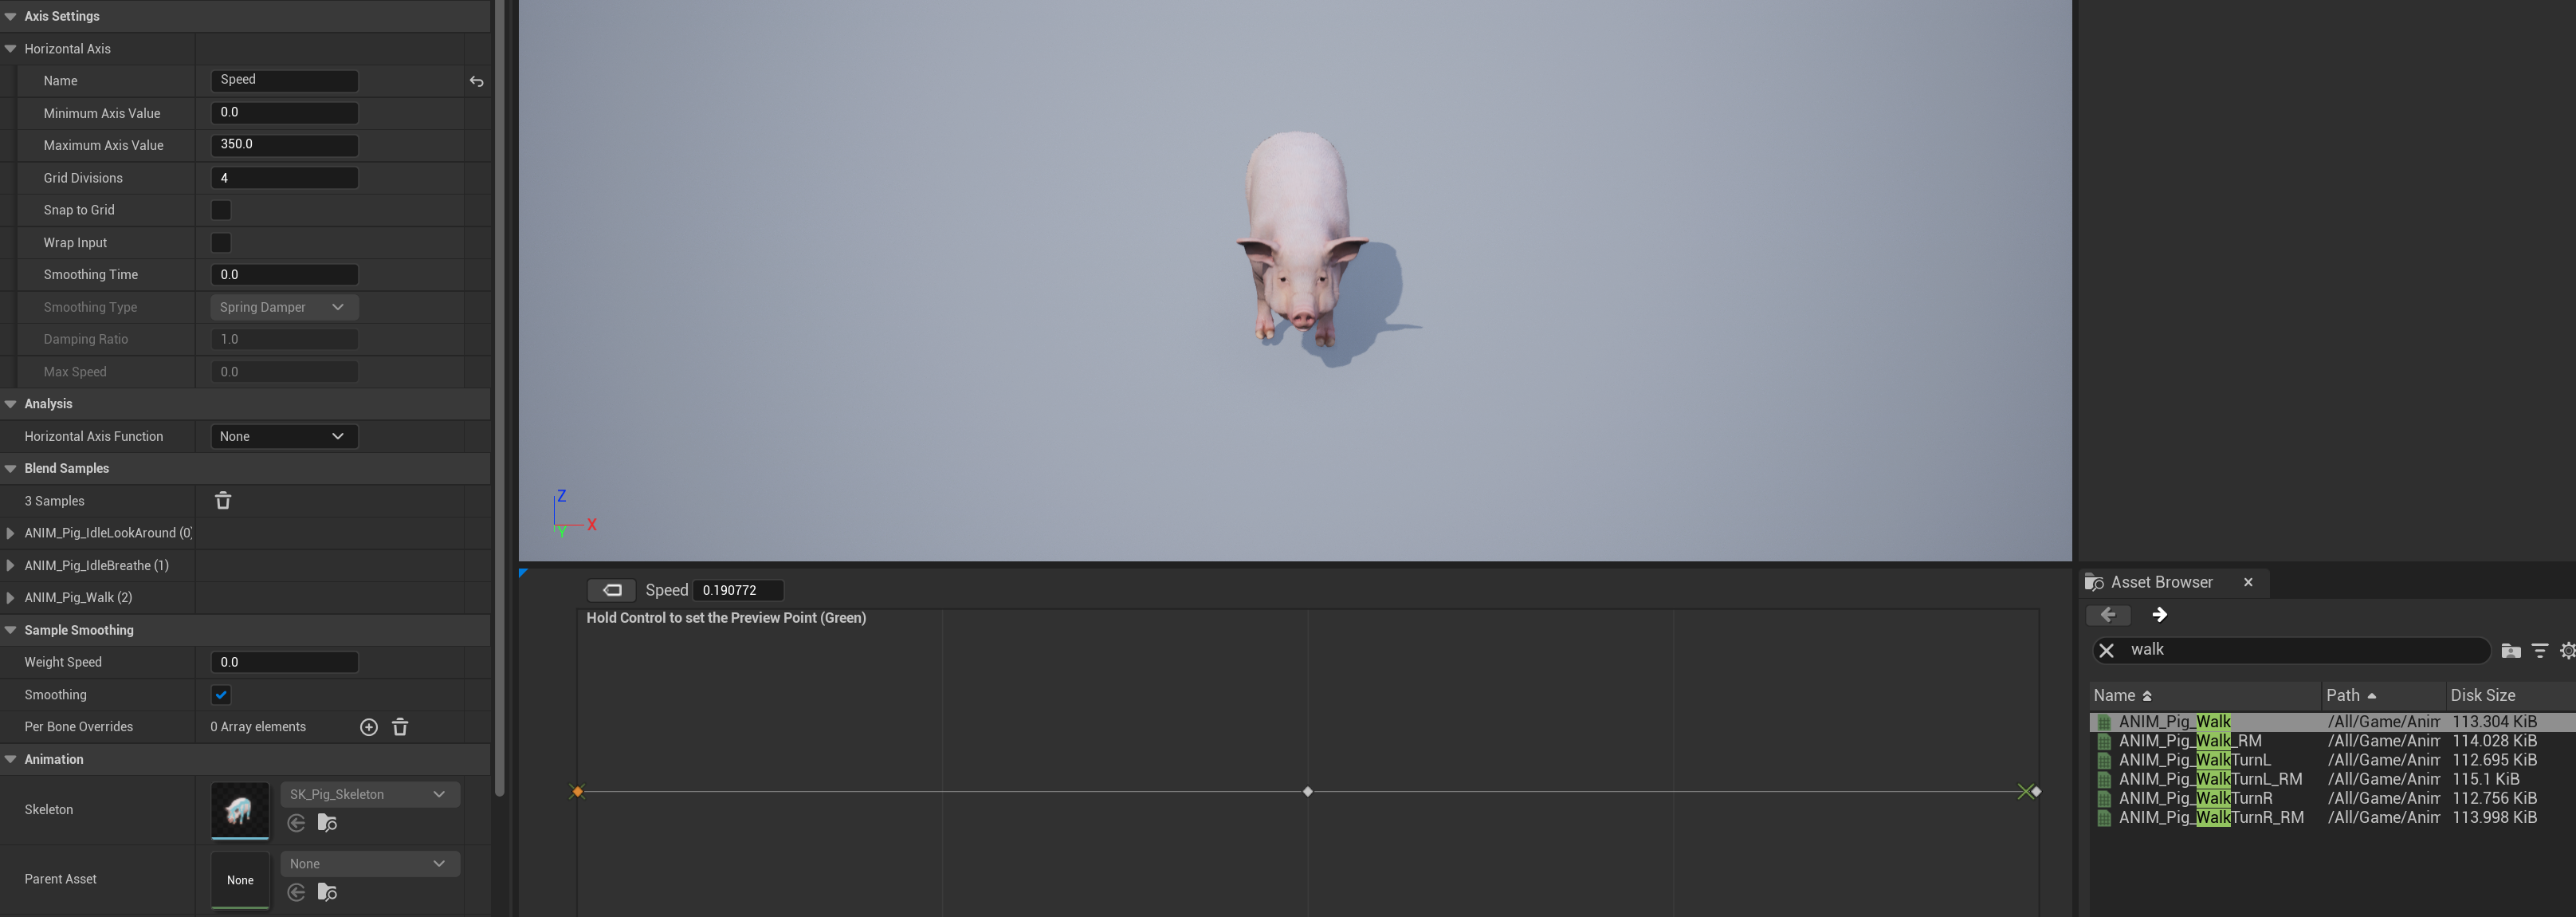Add a Per Bone Overrides array element
This screenshot has height=917, width=2576.
coord(368,727)
